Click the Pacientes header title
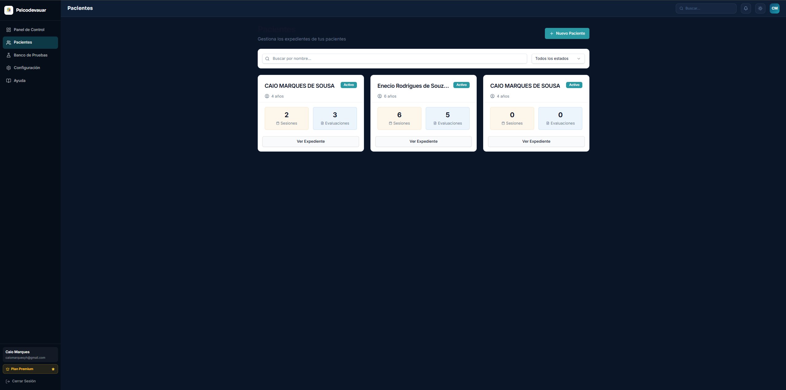This screenshot has height=390, width=786. click(x=80, y=8)
